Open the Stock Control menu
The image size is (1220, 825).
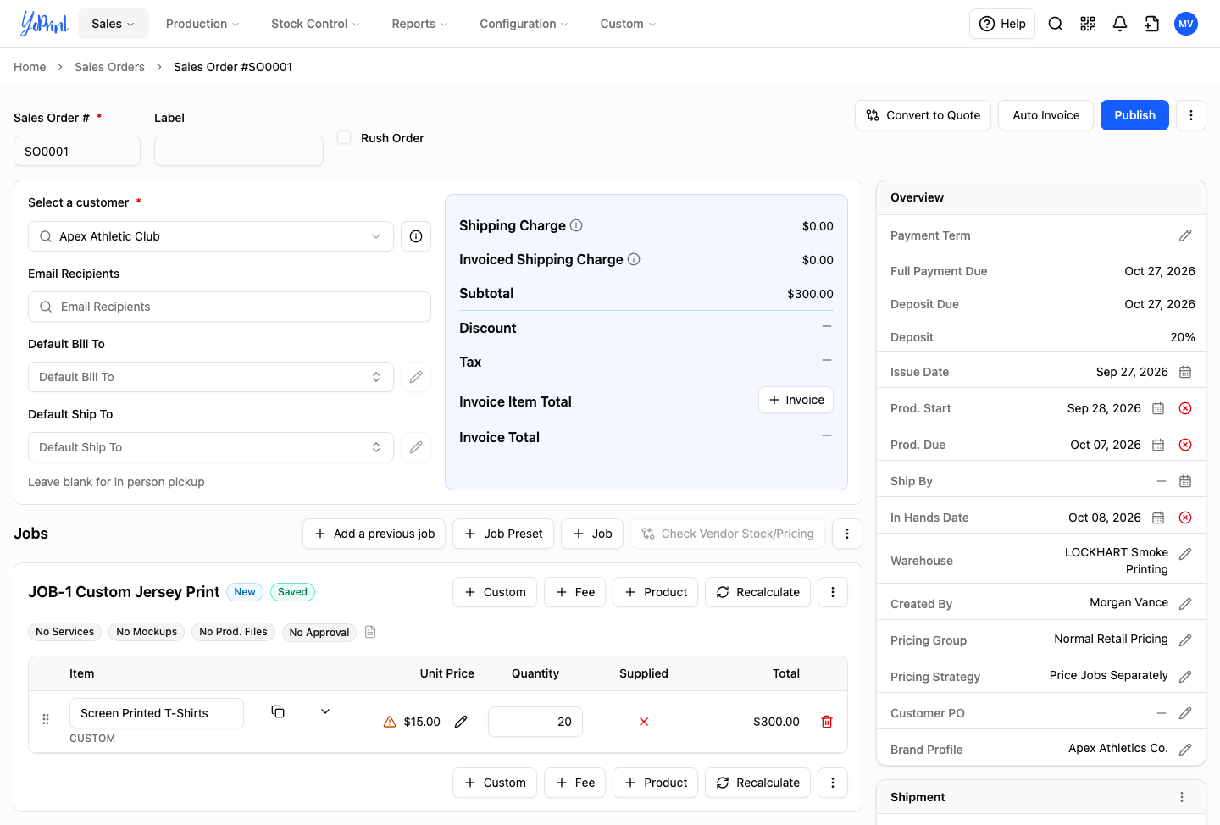(x=315, y=24)
